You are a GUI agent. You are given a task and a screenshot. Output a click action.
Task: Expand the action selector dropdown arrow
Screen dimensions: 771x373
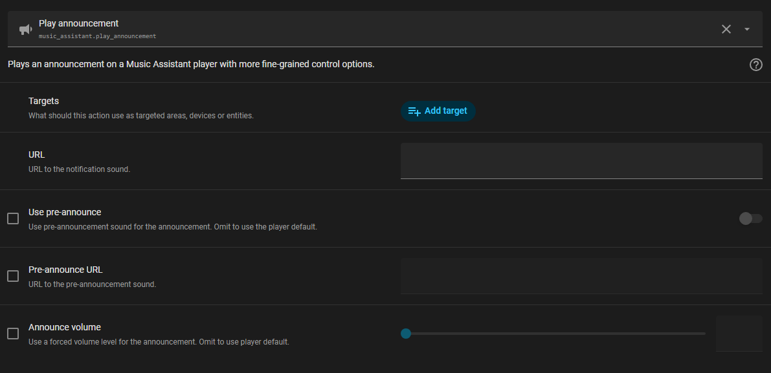(x=747, y=29)
